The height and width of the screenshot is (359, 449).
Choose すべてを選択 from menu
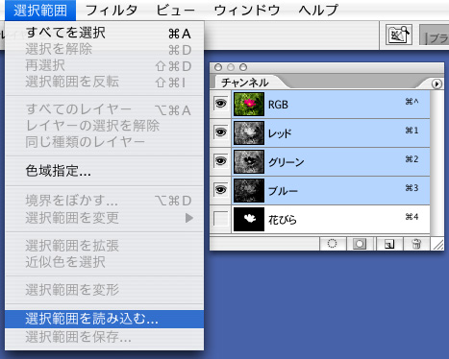point(104,33)
